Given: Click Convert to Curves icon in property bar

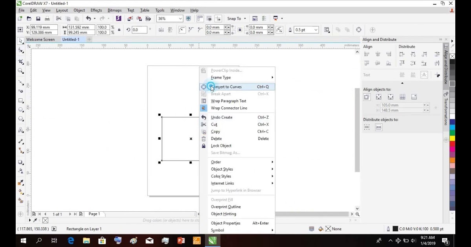Looking at the screenshot, I should (x=359, y=30).
